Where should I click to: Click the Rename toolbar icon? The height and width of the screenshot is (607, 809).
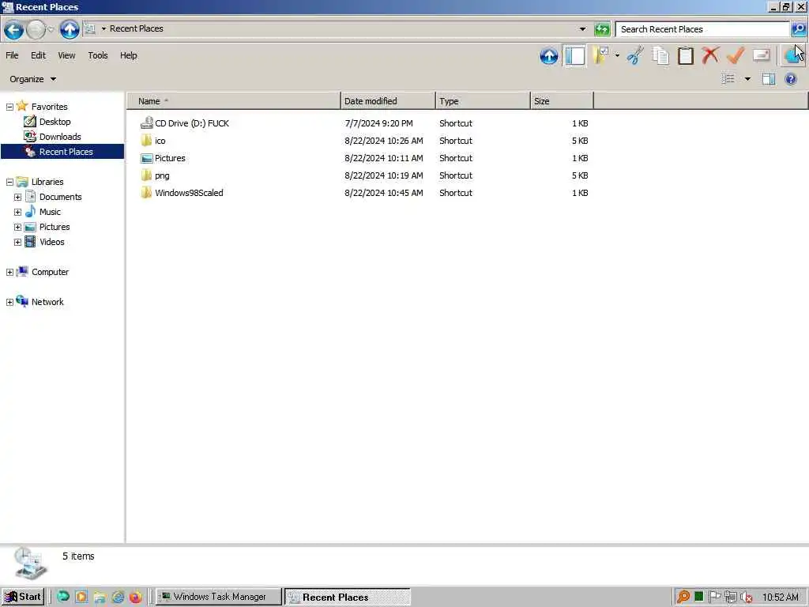pos(762,55)
